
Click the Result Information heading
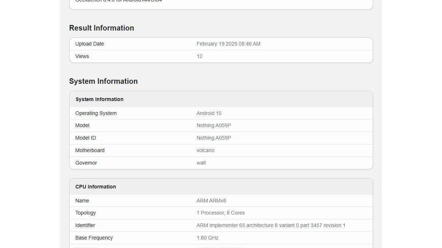pos(102,28)
